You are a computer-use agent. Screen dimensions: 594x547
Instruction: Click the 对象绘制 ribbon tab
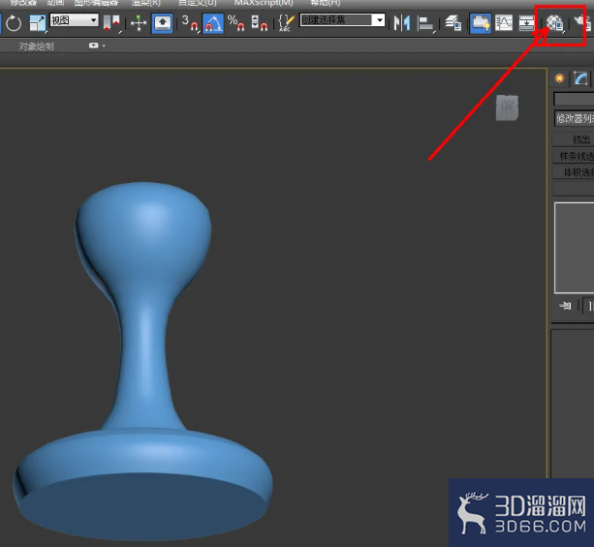[37, 46]
